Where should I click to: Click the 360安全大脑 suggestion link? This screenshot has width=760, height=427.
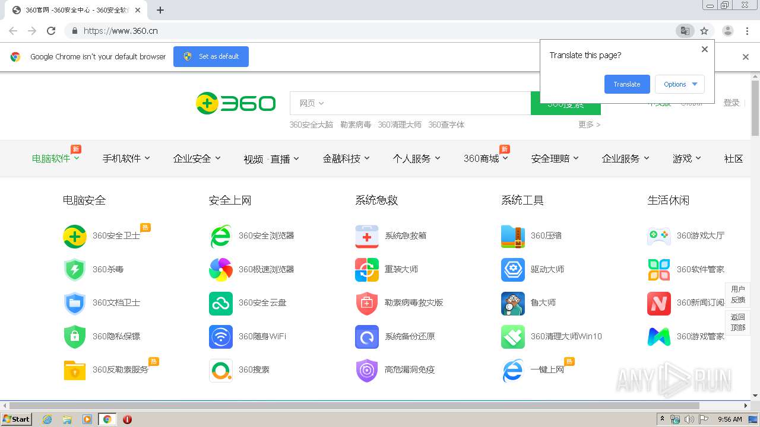coord(311,125)
